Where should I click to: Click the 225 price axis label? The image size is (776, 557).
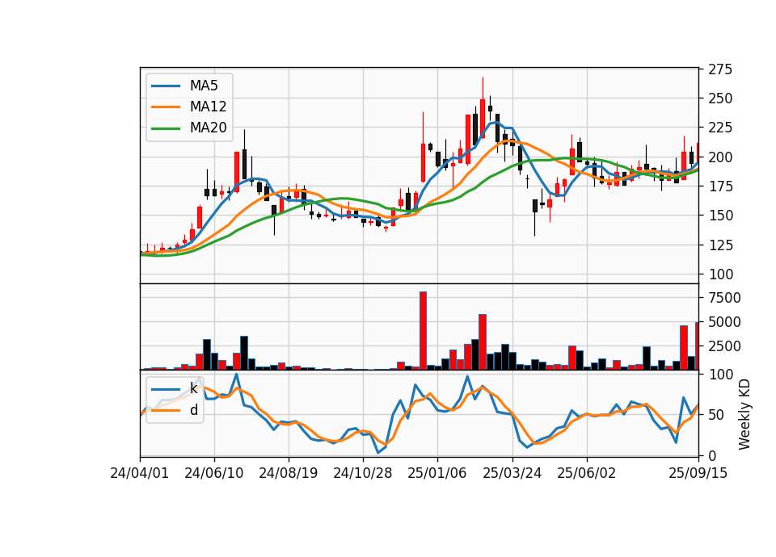coord(720,128)
